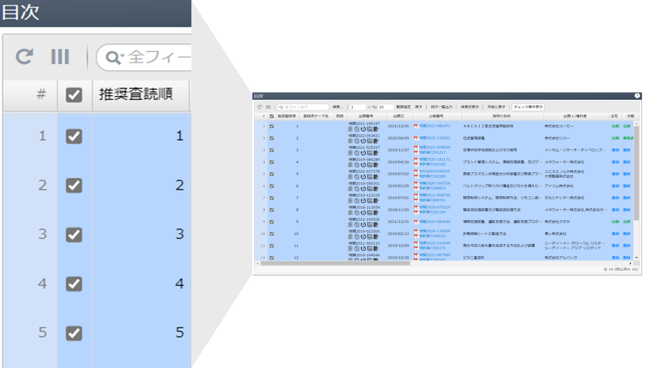Viewport: 655px width, 368px height.
Task: Uncheck the checkbox for row 7
Action: [272, 198]
